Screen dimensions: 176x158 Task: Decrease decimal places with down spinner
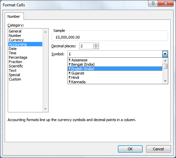click(96, 47)
